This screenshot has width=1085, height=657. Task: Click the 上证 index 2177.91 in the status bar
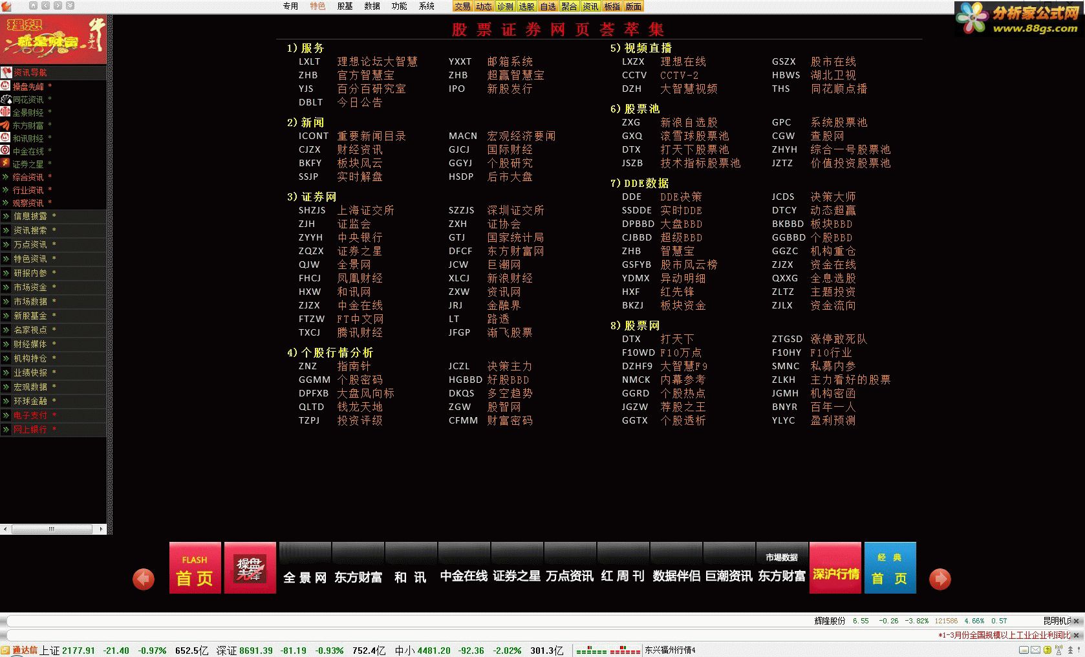click(67, 651)
